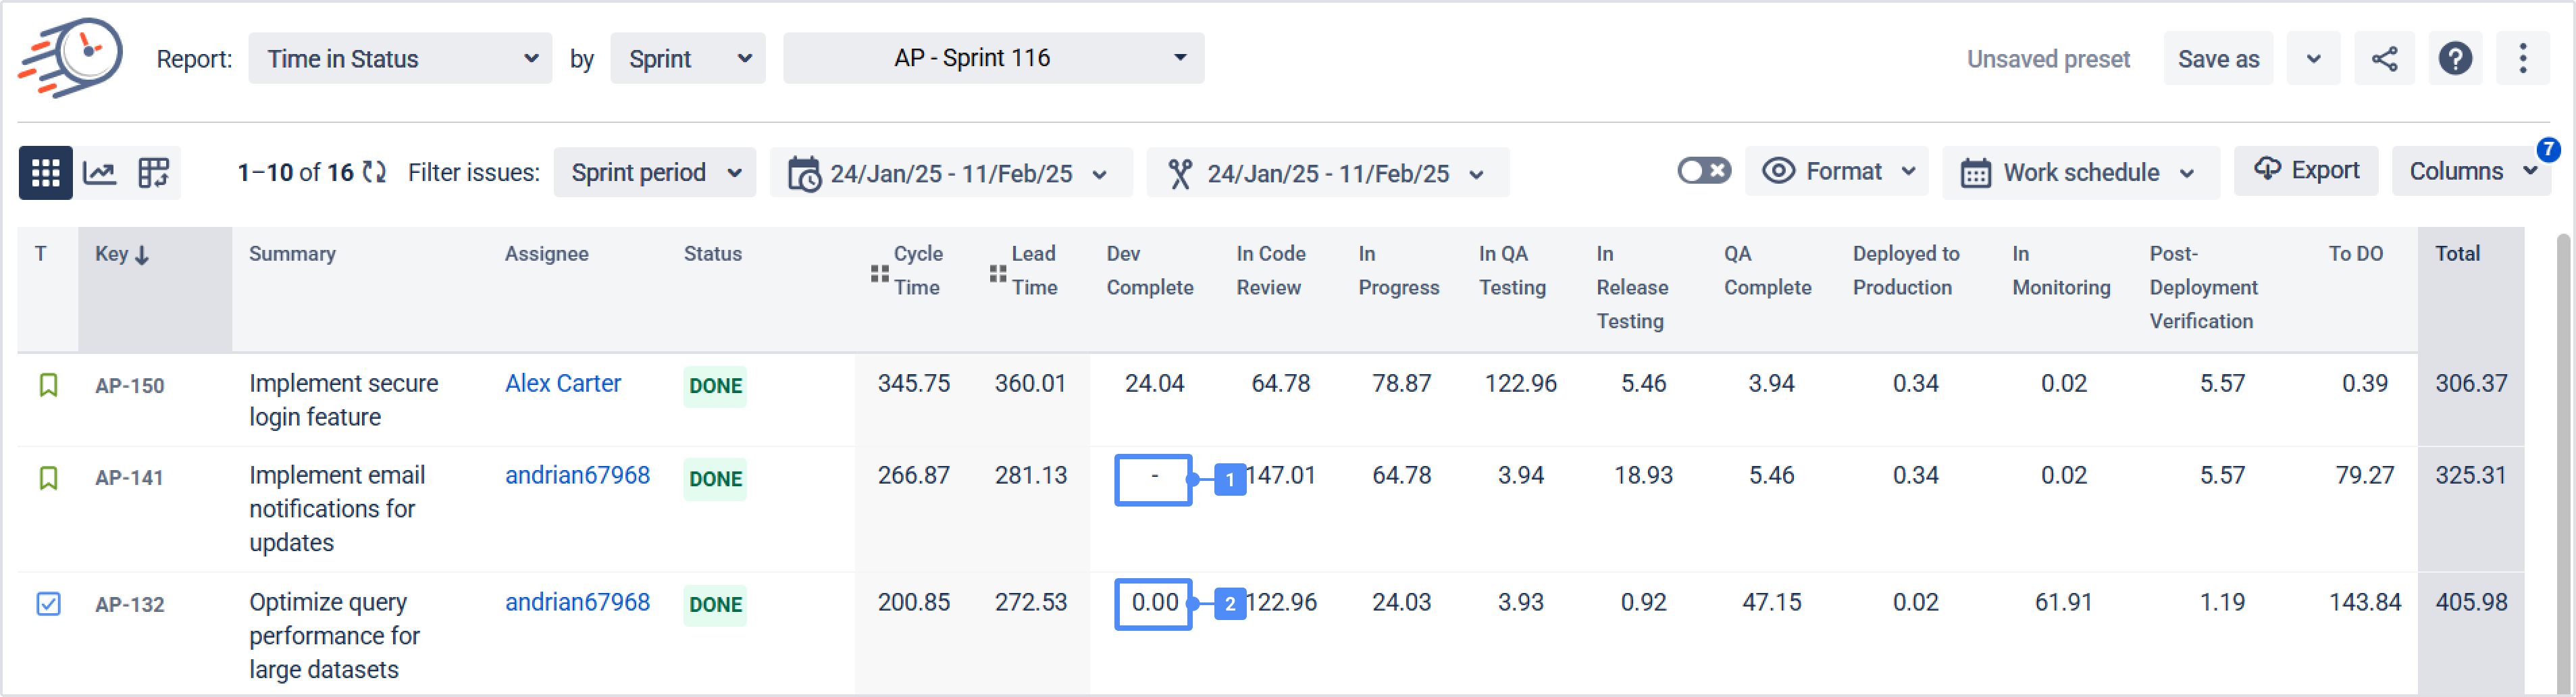
Task: Click the refresh icon beside issue count
Action: pyautogui.click(x=374, y=173)
